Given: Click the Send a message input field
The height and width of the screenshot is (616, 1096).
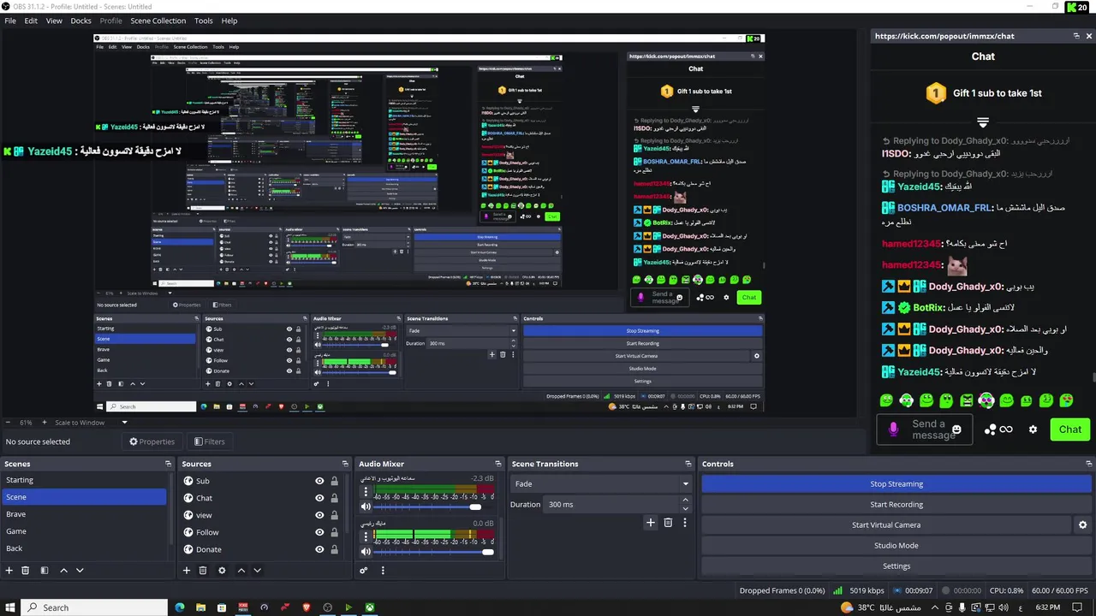Looking at the screenshot, I should (x=924, y=429).
